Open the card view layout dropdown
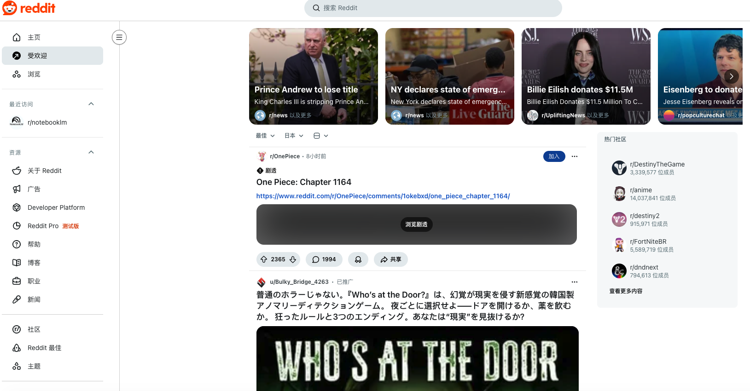Viewport: 750px width, 391px height. 321,136
